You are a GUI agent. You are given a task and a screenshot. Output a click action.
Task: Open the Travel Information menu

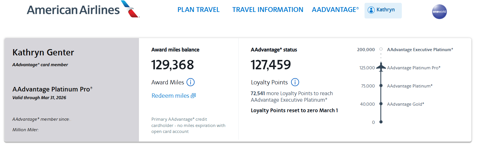pyautogui.click(x=268, y=10)
